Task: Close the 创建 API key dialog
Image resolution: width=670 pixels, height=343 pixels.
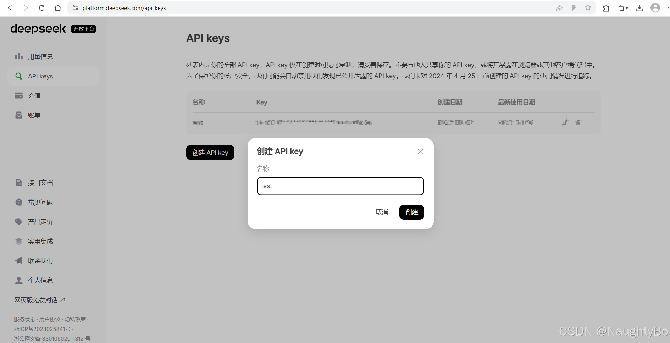Action: pyautogui.click(x=420, y=152)
